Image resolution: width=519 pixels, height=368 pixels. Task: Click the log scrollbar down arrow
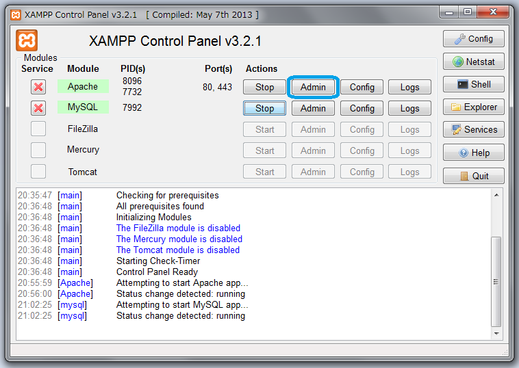click(496, 333)
